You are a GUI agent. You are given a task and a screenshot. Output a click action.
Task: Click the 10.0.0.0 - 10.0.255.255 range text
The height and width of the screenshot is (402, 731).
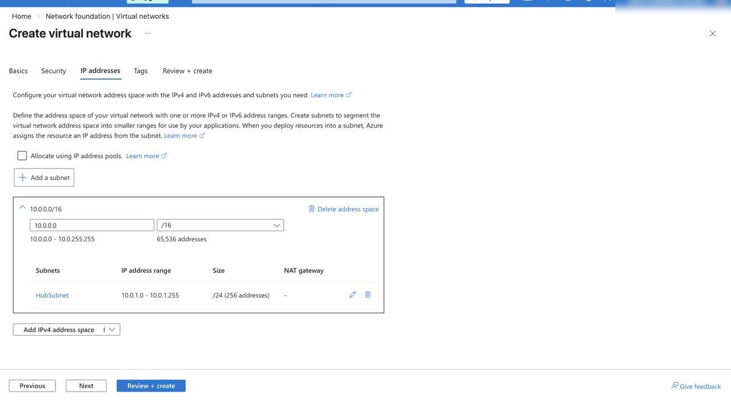click(x=62, y=239)
